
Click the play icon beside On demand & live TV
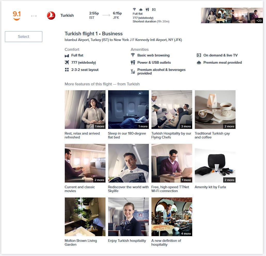click(199, 55)
